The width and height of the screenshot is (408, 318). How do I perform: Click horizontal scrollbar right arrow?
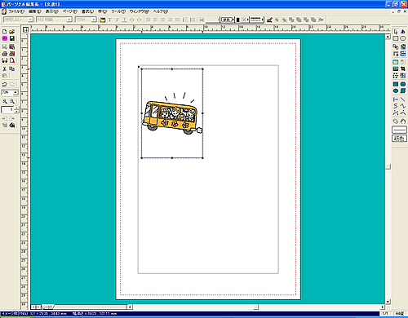383,307
